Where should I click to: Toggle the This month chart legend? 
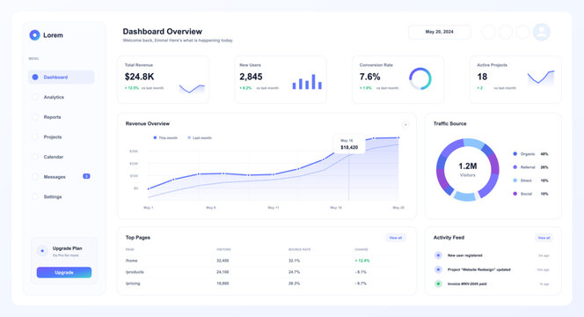165,138
